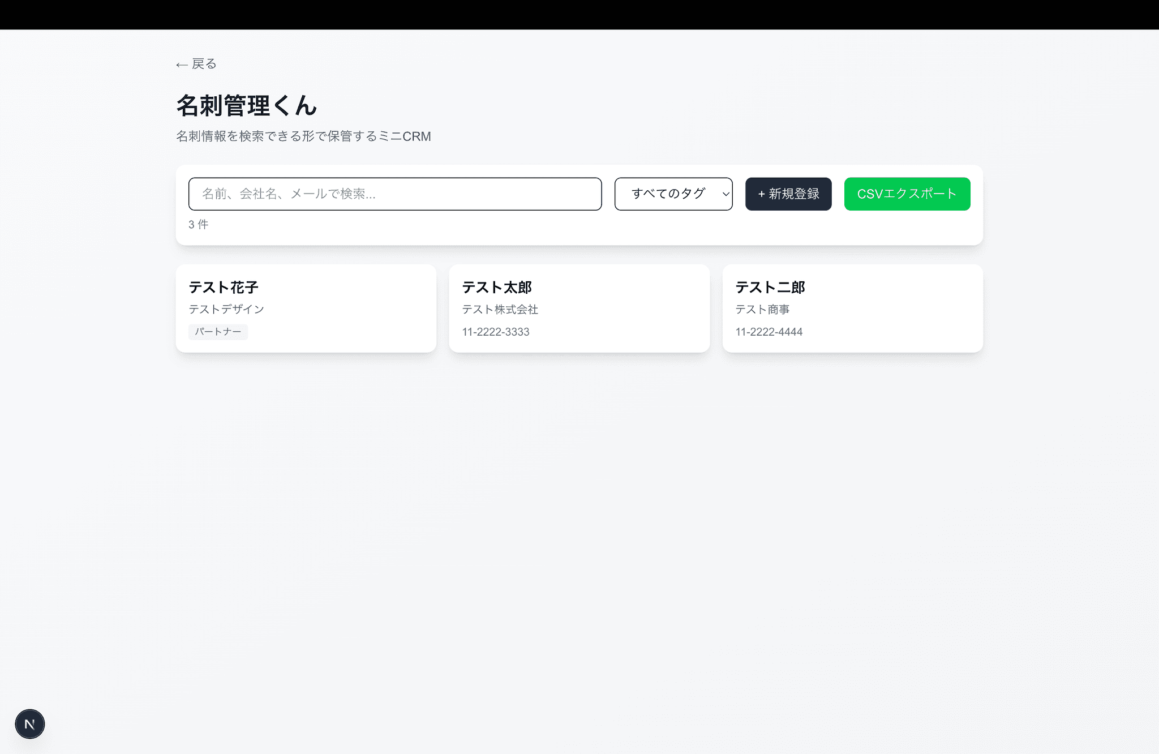Open the Next.js dev tools indicator
The width and height of the screenshot is (1159, 754).
click(29, 723)
